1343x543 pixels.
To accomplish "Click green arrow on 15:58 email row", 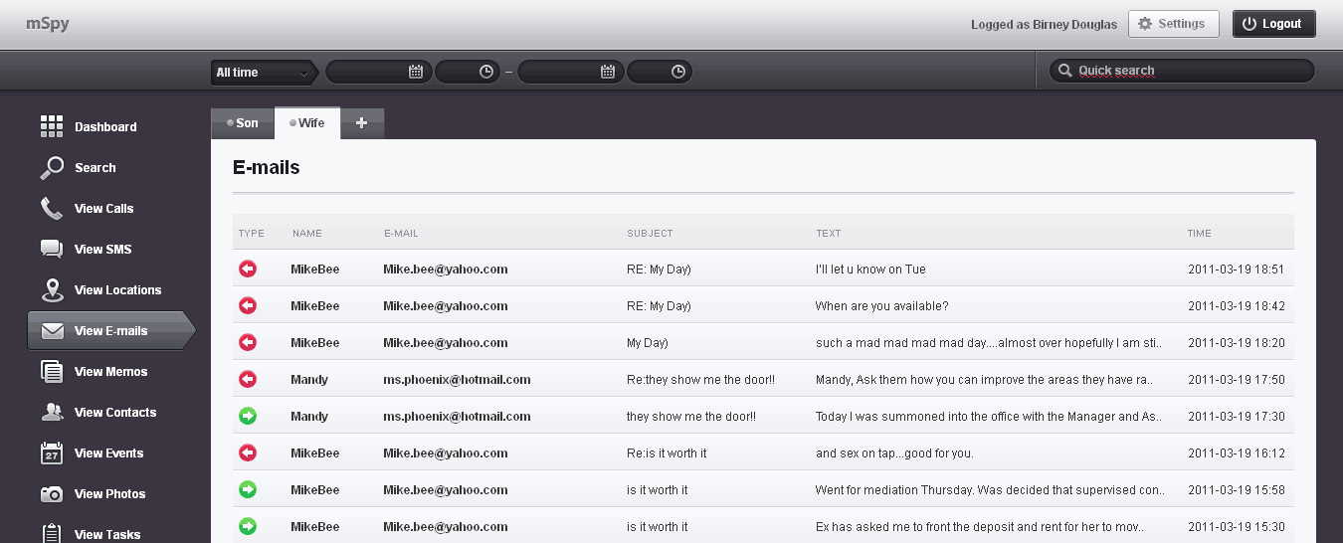I will 248,489.
